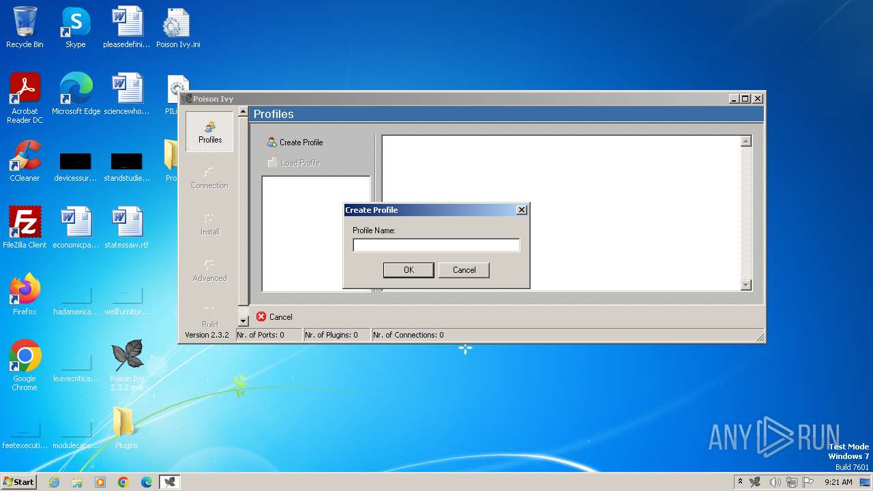Viewport: 873px width, 491px height.
Task: Select the wellfurnitur desktop file
Action: click(127, 300)
